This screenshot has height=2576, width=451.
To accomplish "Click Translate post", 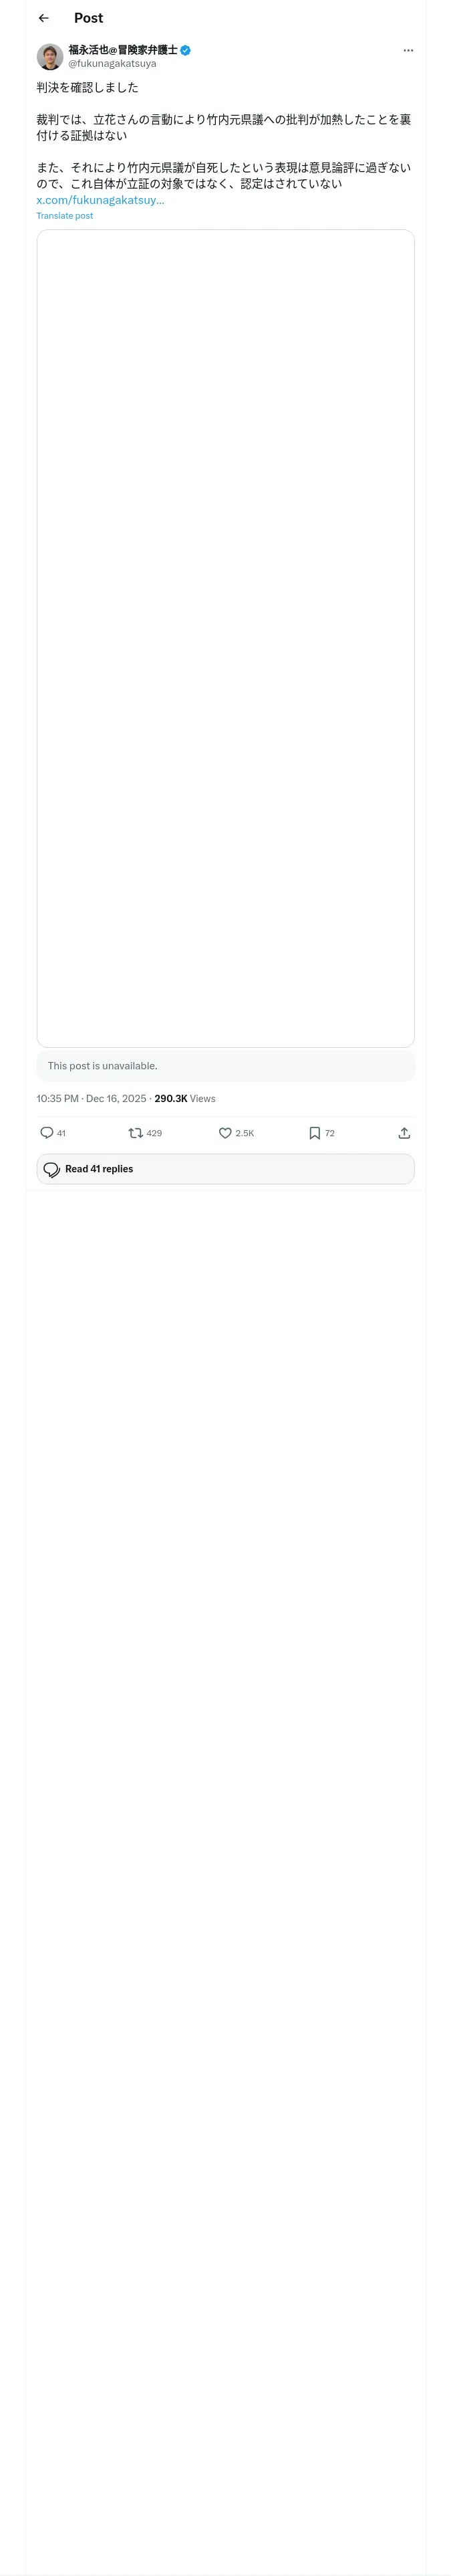I will [65, 216].
